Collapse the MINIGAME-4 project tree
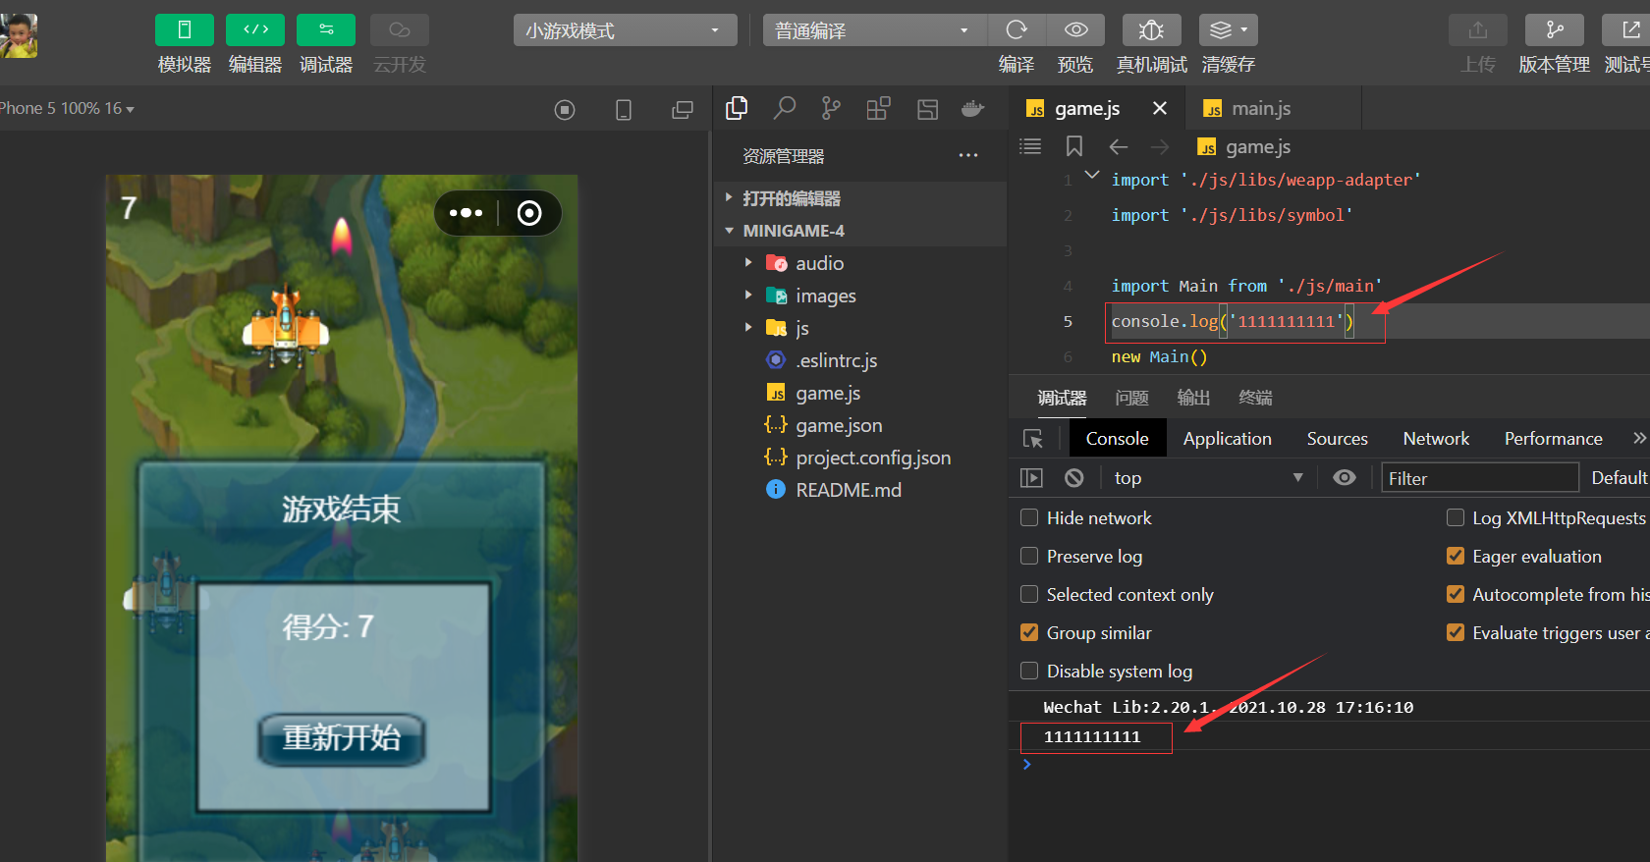 click(729, 231)
